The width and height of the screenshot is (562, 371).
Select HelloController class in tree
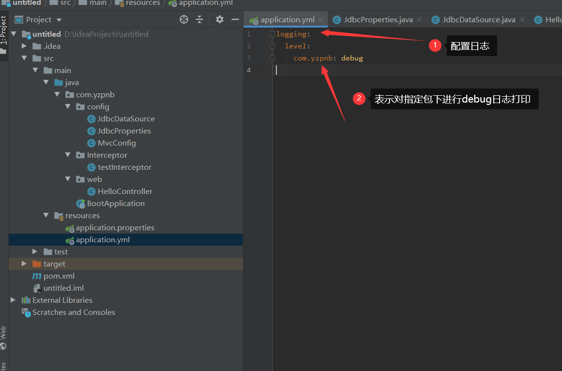(125, 192)
